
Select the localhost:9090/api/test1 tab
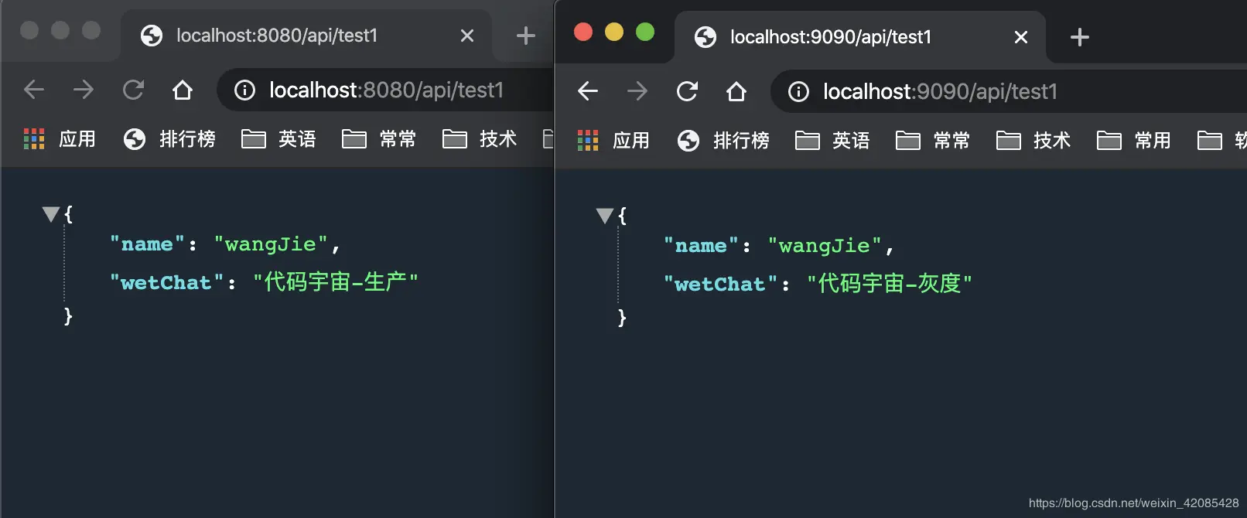coord(860,37)
